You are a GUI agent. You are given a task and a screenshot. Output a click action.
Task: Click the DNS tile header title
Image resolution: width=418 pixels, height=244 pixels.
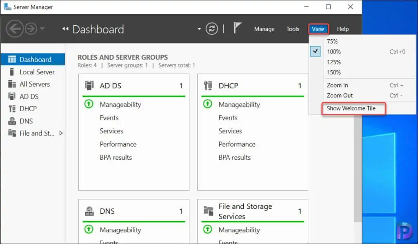click(x=107, y=211)
